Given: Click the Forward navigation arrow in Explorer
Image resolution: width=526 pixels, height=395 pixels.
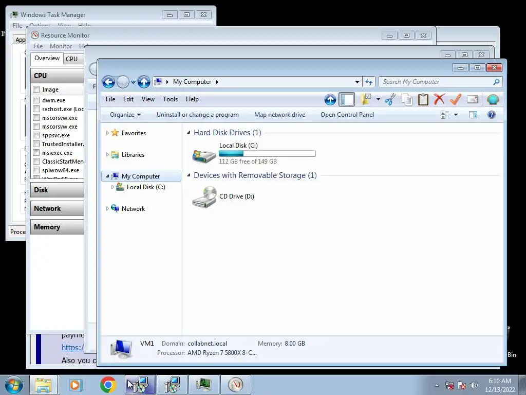Looking at the screenshot, I should (123, 82).
